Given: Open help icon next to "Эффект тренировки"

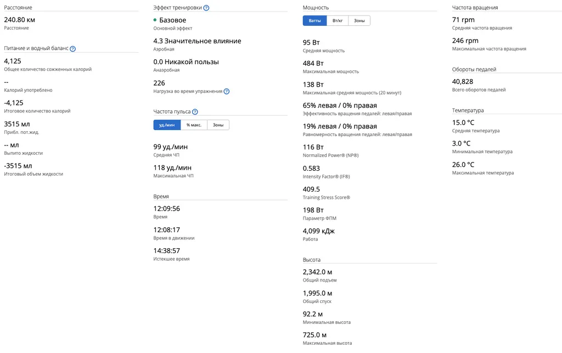Looking at the screenshot, I should pos(206,8).
